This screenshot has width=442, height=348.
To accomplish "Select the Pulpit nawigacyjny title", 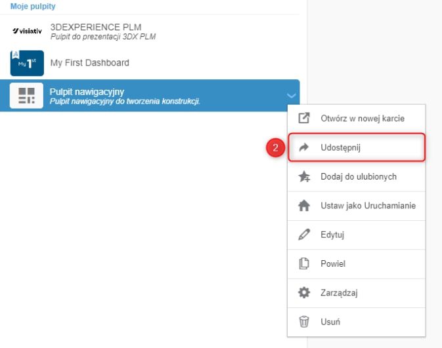I will (87, 92).
